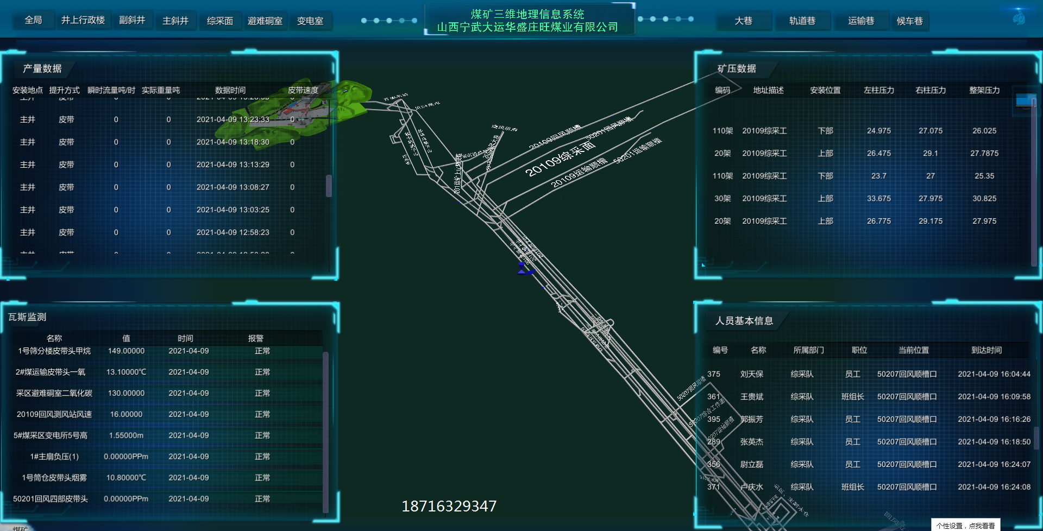
Task: Switch to 井上行政楼 view
Action: [x=83, y=20]
